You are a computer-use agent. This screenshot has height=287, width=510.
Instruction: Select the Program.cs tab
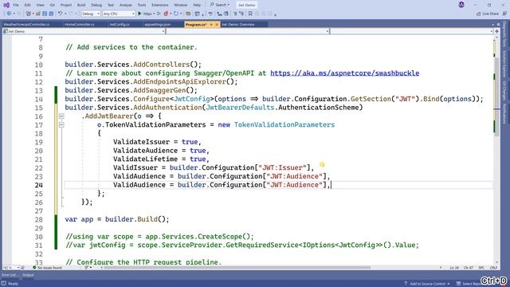tap(196, 25)
